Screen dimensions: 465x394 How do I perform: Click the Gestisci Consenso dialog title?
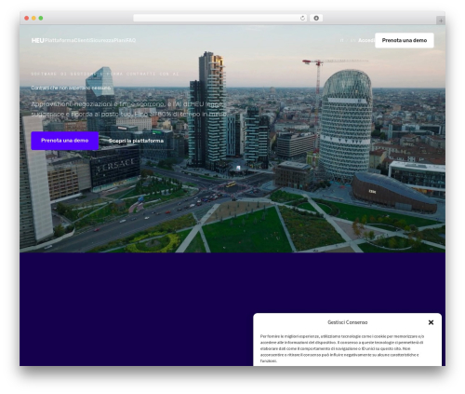click(348, 322)
